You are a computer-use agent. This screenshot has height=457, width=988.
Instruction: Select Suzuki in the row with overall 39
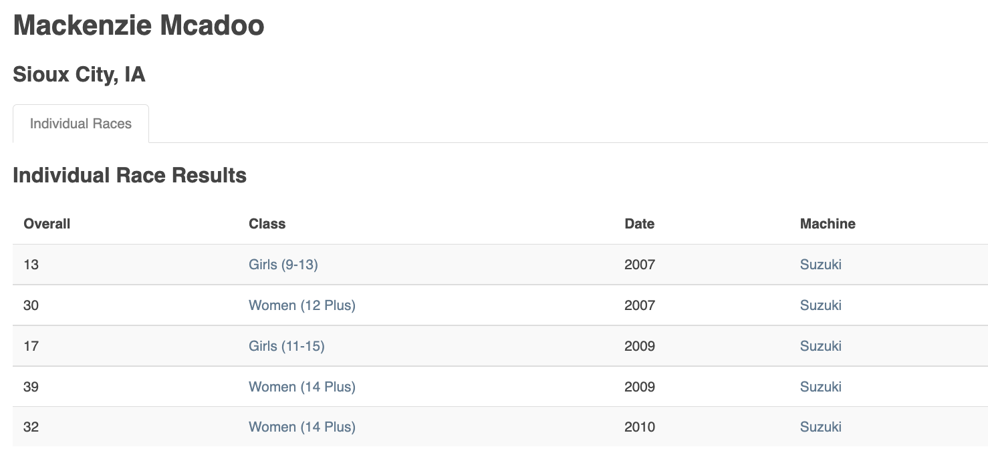pyautogui.click(x=821, y=387)
